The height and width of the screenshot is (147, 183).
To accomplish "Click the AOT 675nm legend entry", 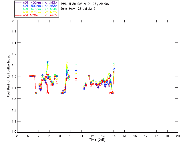I will pos(36,9).
